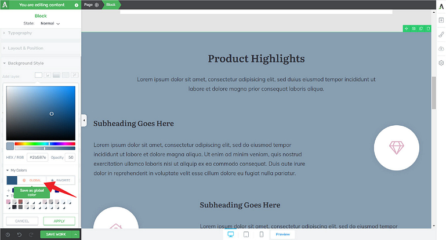Viewport: 446px width, 240px height.
Task: Click the info icon next to 'You are editing content'
Action: (77, 5)
